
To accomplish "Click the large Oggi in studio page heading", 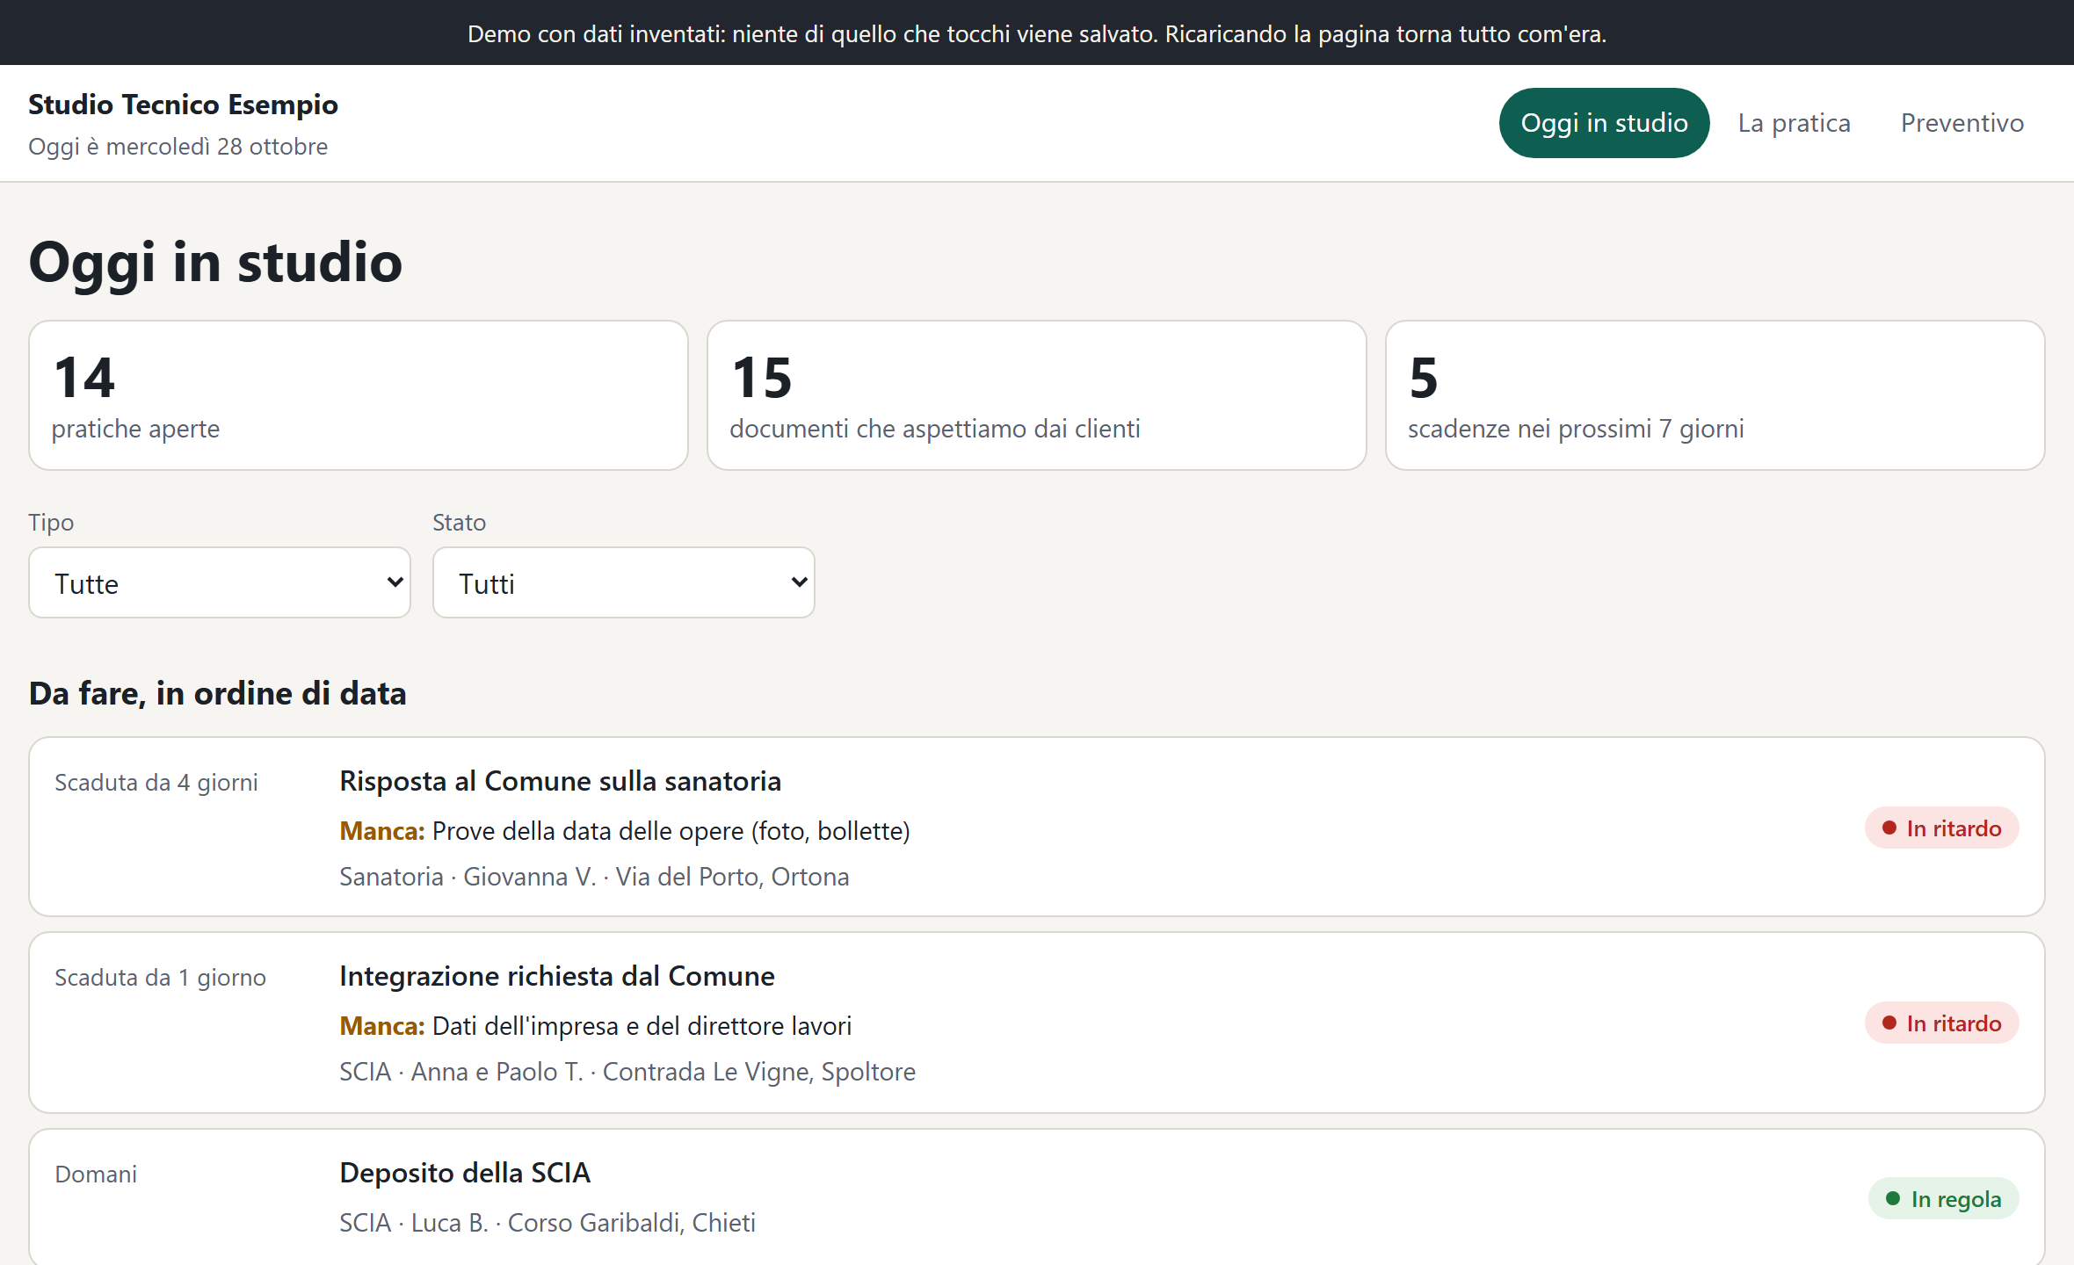I will pos(215,262).
